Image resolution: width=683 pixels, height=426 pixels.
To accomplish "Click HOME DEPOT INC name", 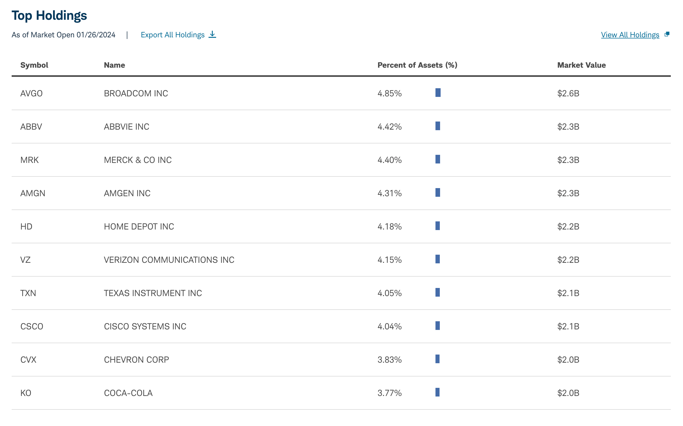I will click(x=139, y=227).
